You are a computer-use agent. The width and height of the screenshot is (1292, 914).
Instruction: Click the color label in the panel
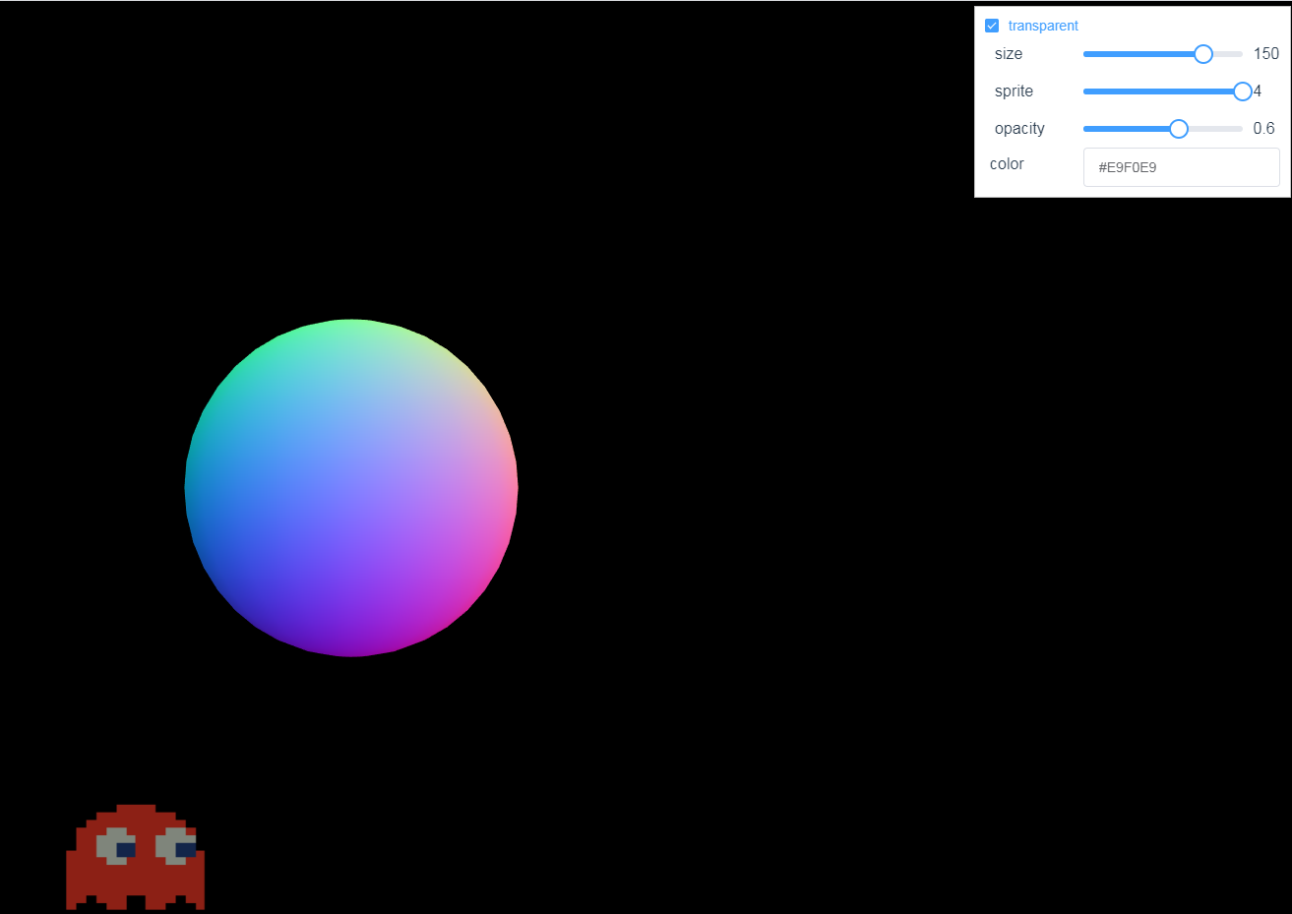1007,163
